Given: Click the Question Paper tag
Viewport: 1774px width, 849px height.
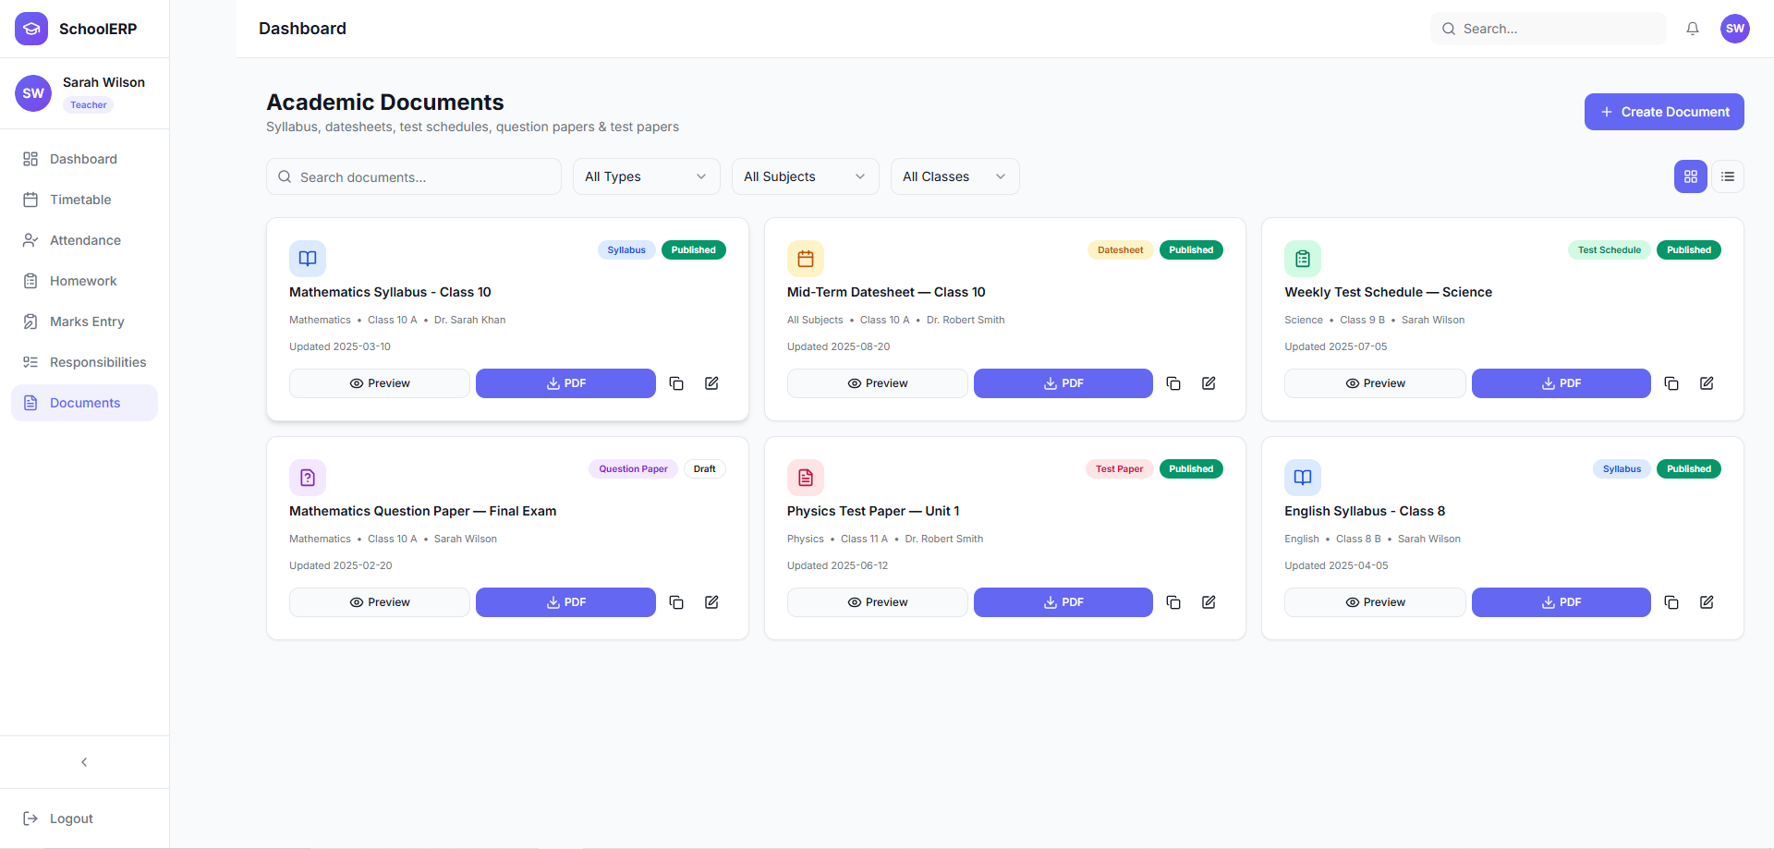Looking at the screenshot, I should pos(633,469).
